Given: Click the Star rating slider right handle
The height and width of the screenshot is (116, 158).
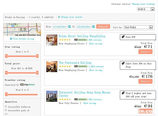Looking at the screenshot, I should point(37,56).
